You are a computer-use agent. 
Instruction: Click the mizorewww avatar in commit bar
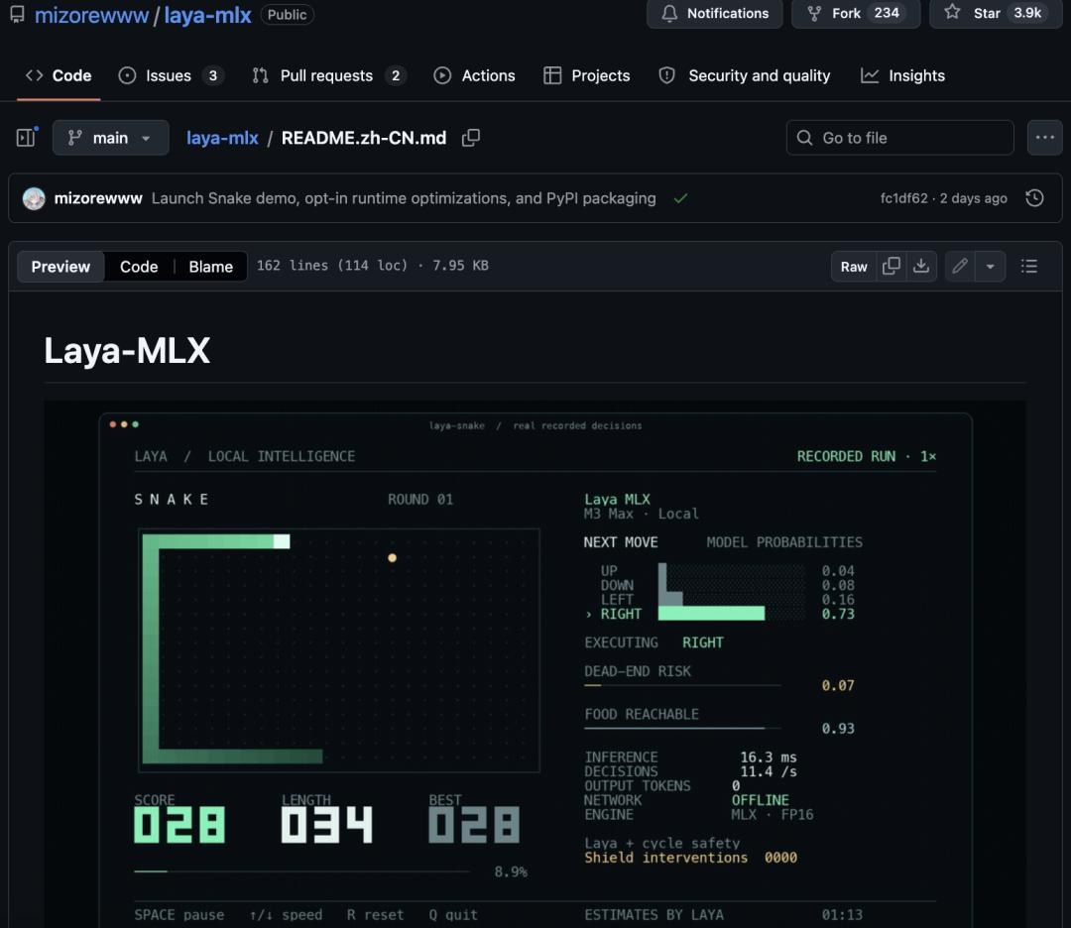(x=34, y=198)
